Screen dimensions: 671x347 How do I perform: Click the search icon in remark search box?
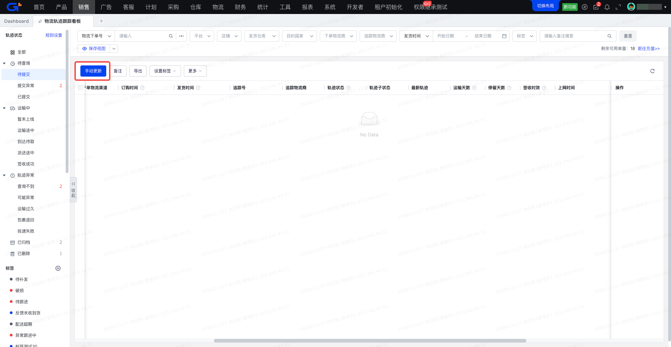(609, 36)
